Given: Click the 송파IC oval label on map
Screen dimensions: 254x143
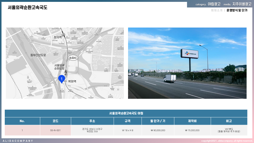Looking at the screenshot, I should click(73, 58).
